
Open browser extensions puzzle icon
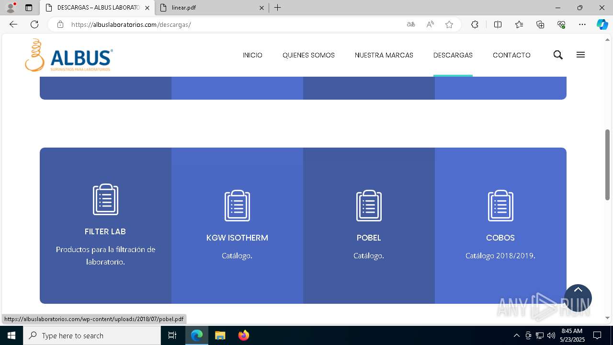tap(475, 24)
